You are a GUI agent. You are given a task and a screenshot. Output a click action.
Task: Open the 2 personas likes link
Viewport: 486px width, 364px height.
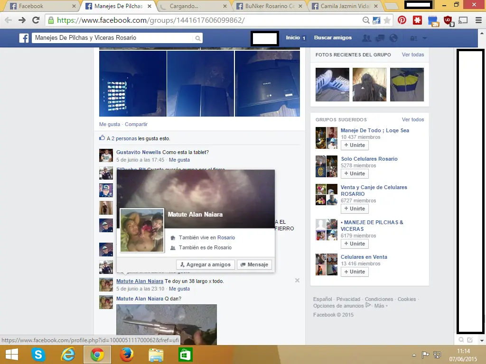pos(124,138)
